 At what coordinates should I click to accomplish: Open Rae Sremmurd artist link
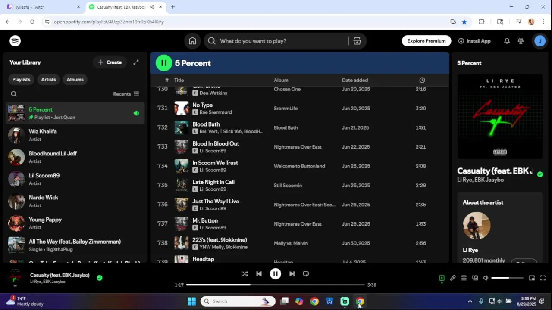tap(216, 112)
